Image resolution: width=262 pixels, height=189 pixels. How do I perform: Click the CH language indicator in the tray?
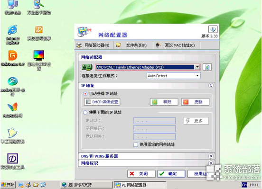click(x=244, y=185)
